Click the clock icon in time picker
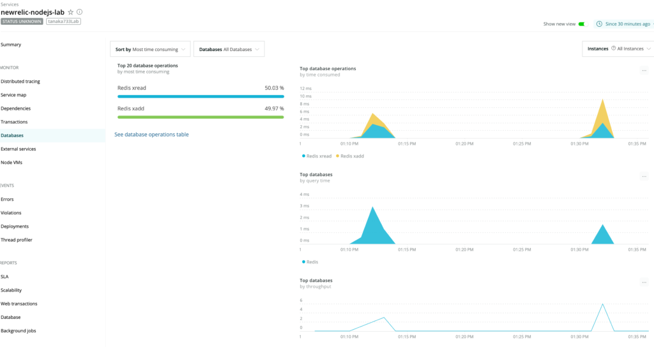654x347 pixels. tap(599, 24)
